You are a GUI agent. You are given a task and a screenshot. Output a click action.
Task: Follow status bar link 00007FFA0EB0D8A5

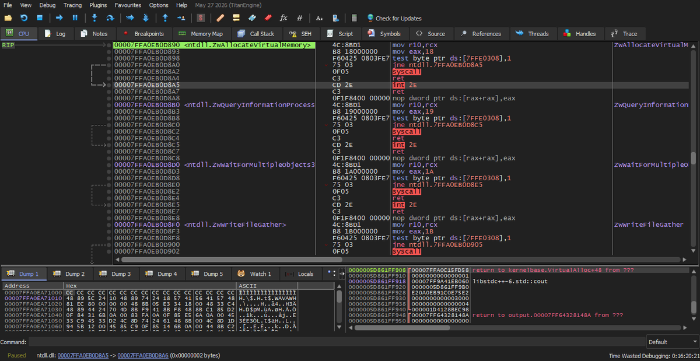pyautogui.click(x=83, y=355)
